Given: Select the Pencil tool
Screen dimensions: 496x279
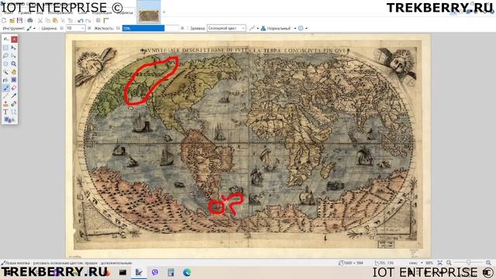Looking at the screenshot, I should (x=5, y=96).
